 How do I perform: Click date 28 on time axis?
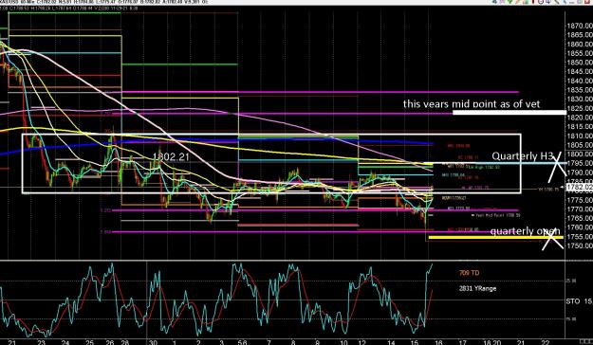coord(125,342)
